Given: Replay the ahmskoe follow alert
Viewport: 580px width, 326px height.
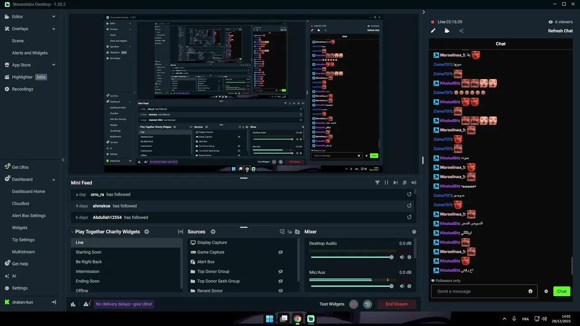Looking at the screenshot, I should pos(409,206).
